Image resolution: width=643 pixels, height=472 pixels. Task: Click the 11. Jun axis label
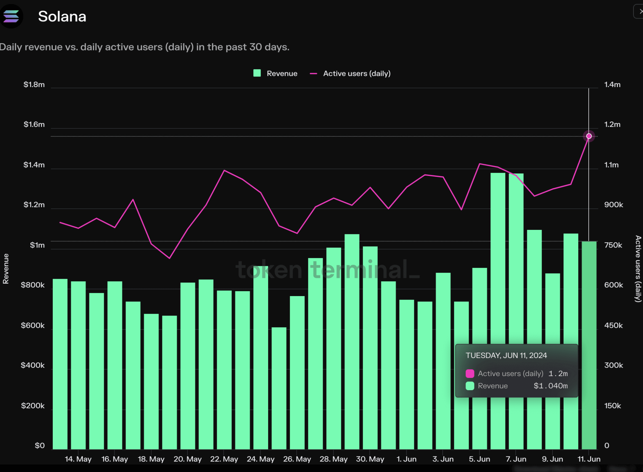click(589, 459)
